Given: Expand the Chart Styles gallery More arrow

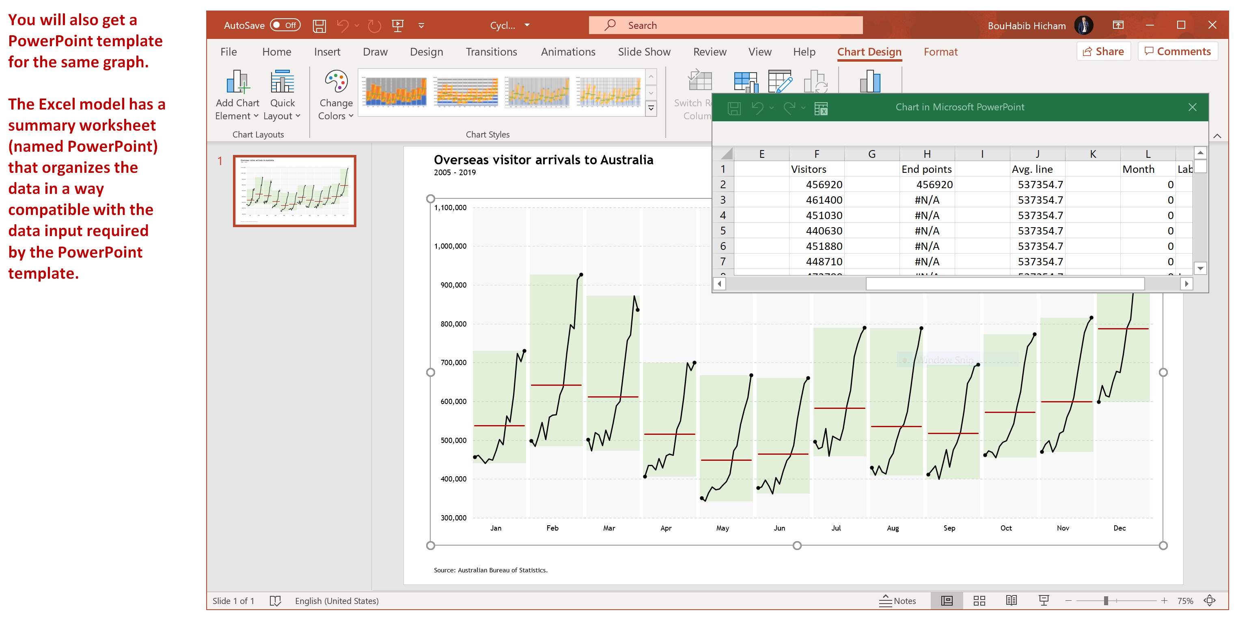Looking at the screenshot, I should click(651, 108).
